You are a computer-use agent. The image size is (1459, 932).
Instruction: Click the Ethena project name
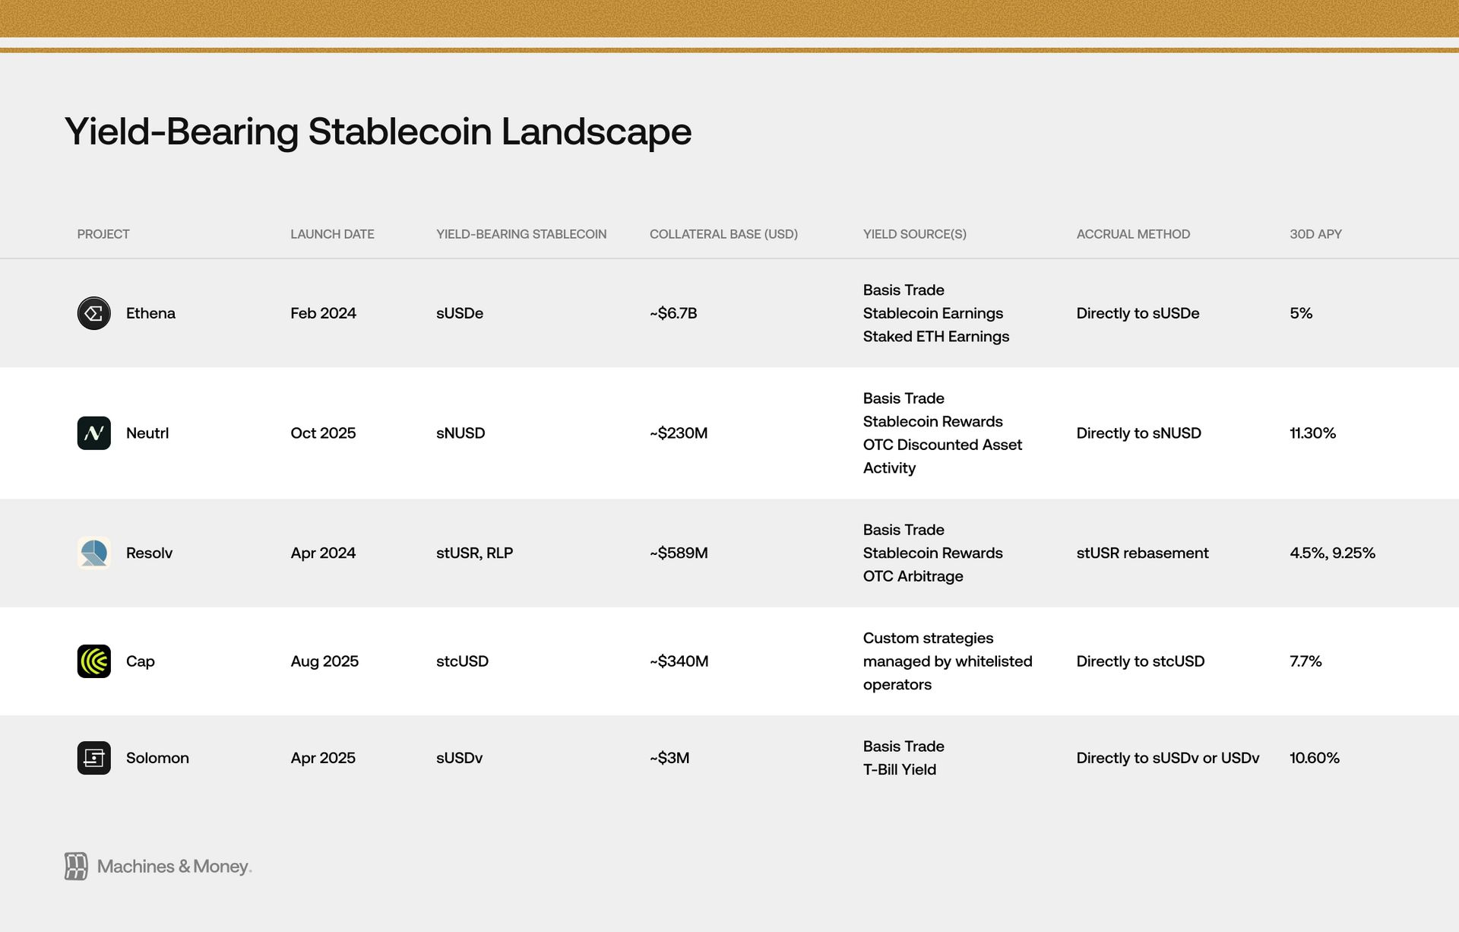tap(150, 313)
